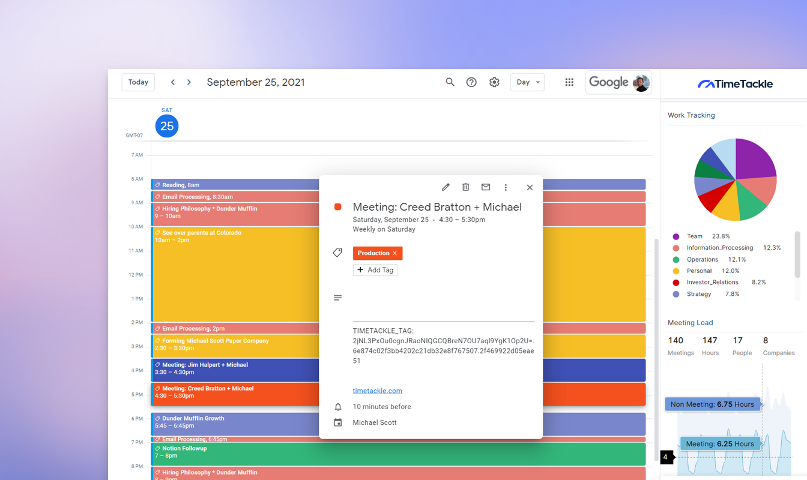Click the GMT-07 timezone label

[134, 136]
